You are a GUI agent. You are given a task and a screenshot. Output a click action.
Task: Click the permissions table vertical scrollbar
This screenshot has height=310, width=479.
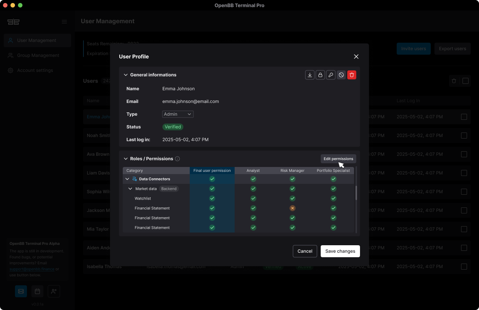(x=356, y=193)
